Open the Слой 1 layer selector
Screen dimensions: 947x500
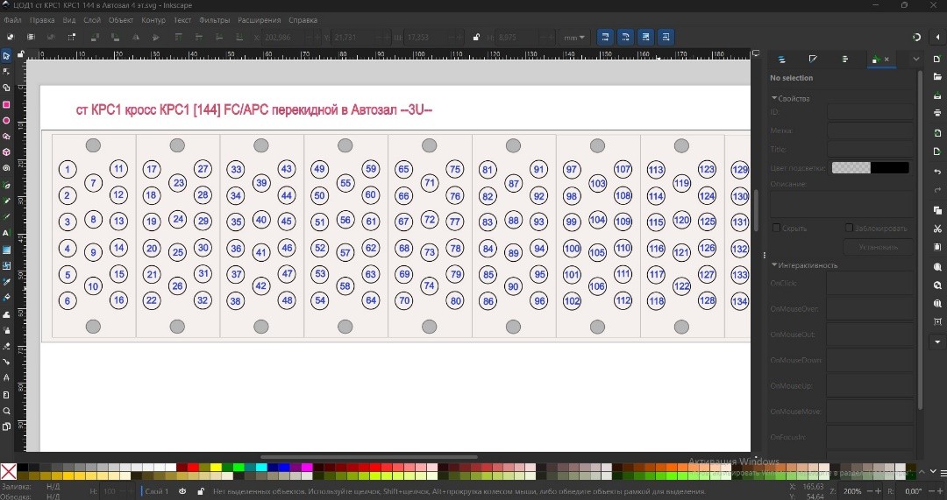point(156,491)
